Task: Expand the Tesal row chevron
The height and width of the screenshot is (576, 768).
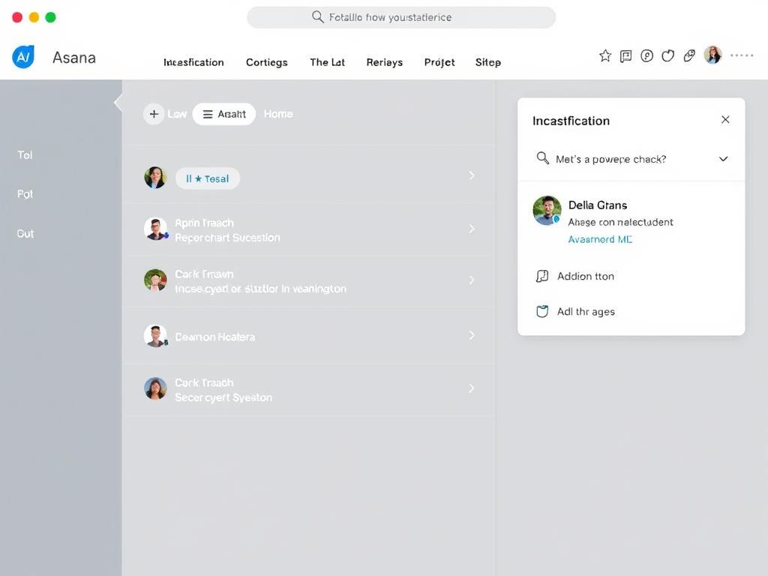Action: (x=471, y=175)
